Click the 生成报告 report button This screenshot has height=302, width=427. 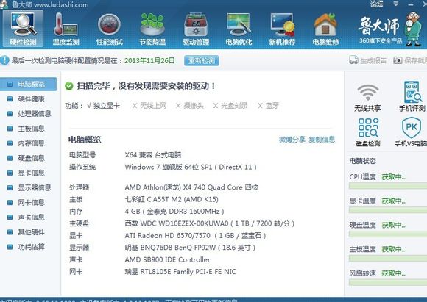pos(368,60)
